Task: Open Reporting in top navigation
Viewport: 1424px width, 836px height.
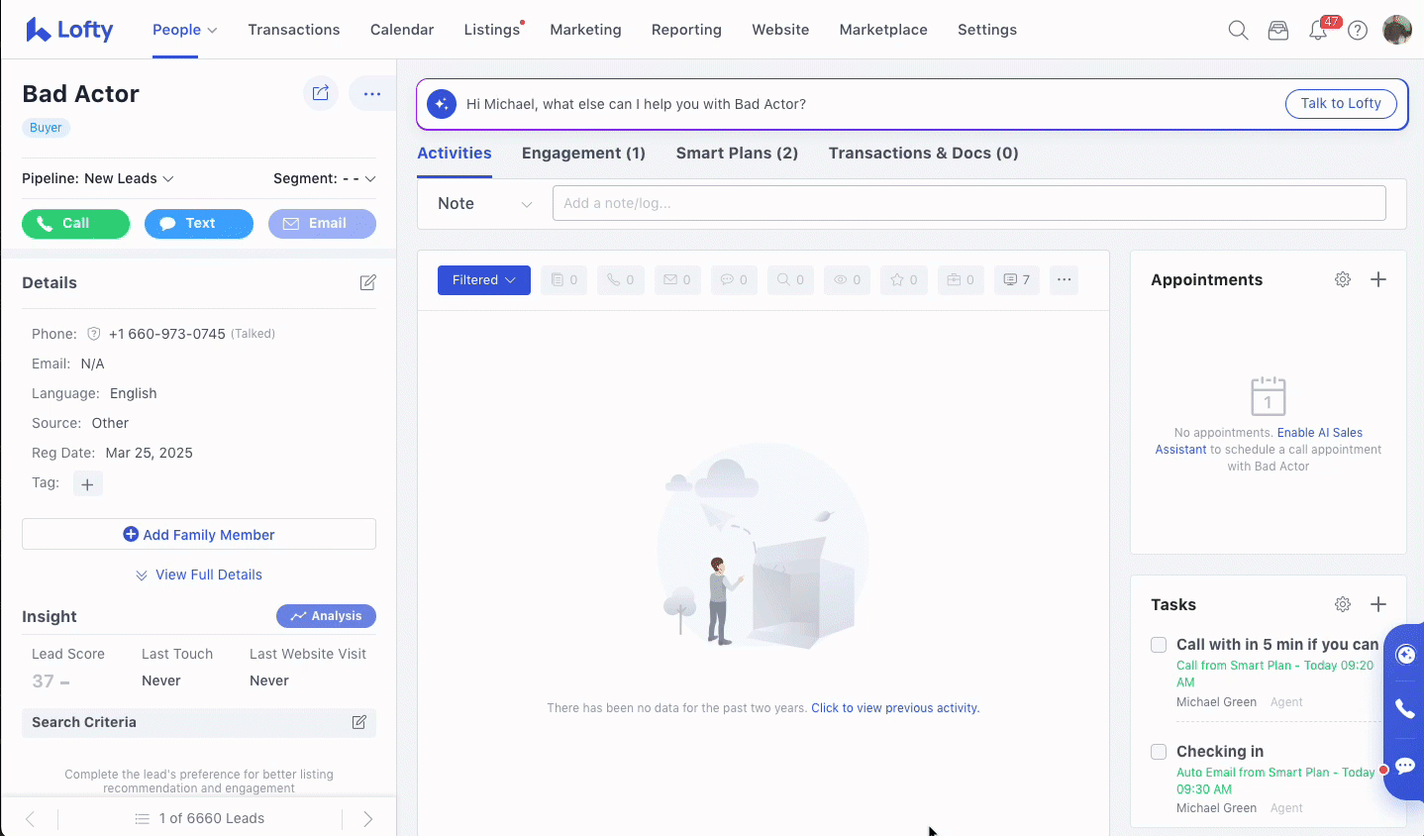Action: pos(686,30)
